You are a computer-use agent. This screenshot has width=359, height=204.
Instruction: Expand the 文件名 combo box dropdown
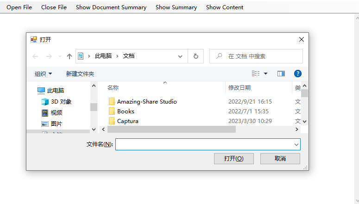click(x=296, y=145)
